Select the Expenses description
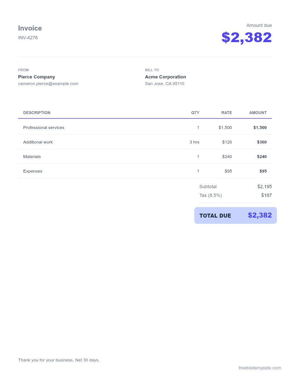The width and height of the screenshot is (290, 376). click(33, 171)
